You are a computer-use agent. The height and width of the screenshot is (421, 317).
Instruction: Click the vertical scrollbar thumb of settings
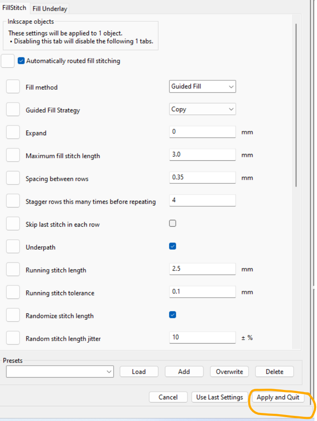296,105
